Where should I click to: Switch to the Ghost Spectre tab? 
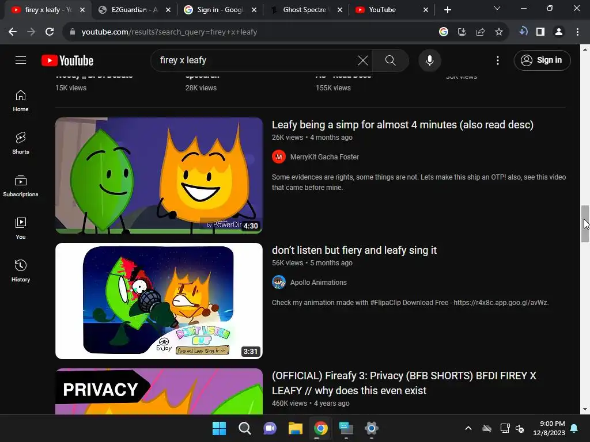pyautogui.click(x=306, y=10)
